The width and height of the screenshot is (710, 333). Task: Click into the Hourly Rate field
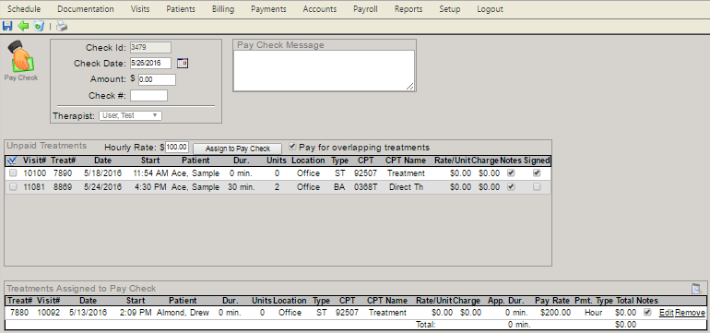pos(177,148)
